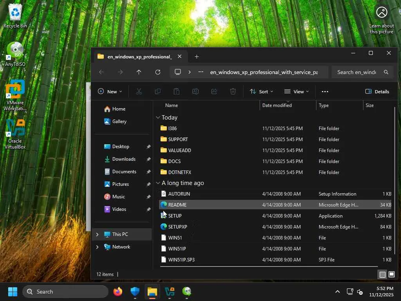Screen dimensions: 401x301
Task: Click the Copy icon in toolbar
Action: [158, 91]
